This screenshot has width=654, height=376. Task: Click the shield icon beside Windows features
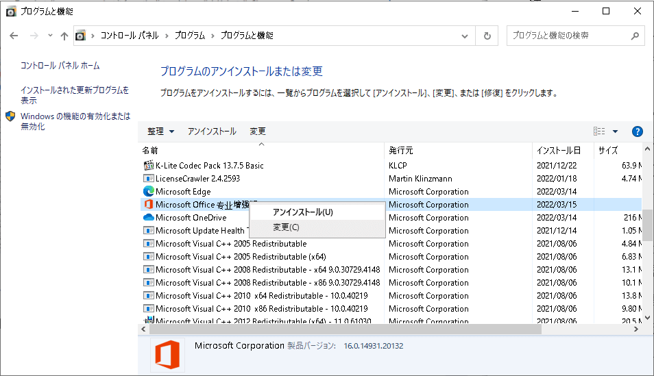click(x=10, y=116)
